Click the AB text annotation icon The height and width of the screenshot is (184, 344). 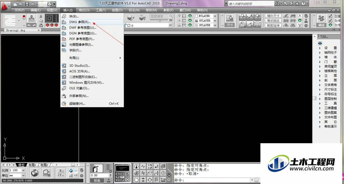[x=76, y=175]
